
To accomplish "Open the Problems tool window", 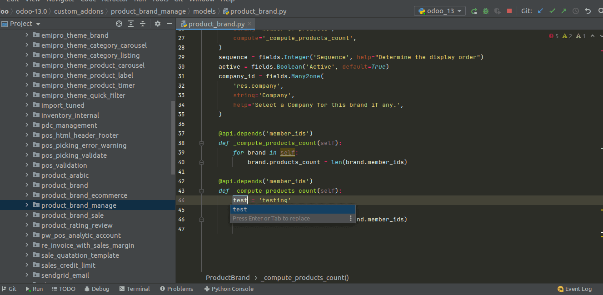I will 177,289.
